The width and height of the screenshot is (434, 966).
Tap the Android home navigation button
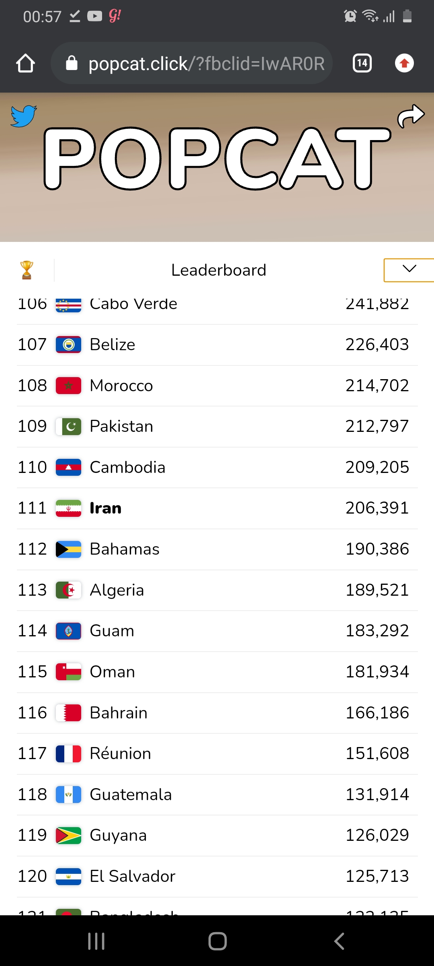pyautogui.click(x=217, y=941)
